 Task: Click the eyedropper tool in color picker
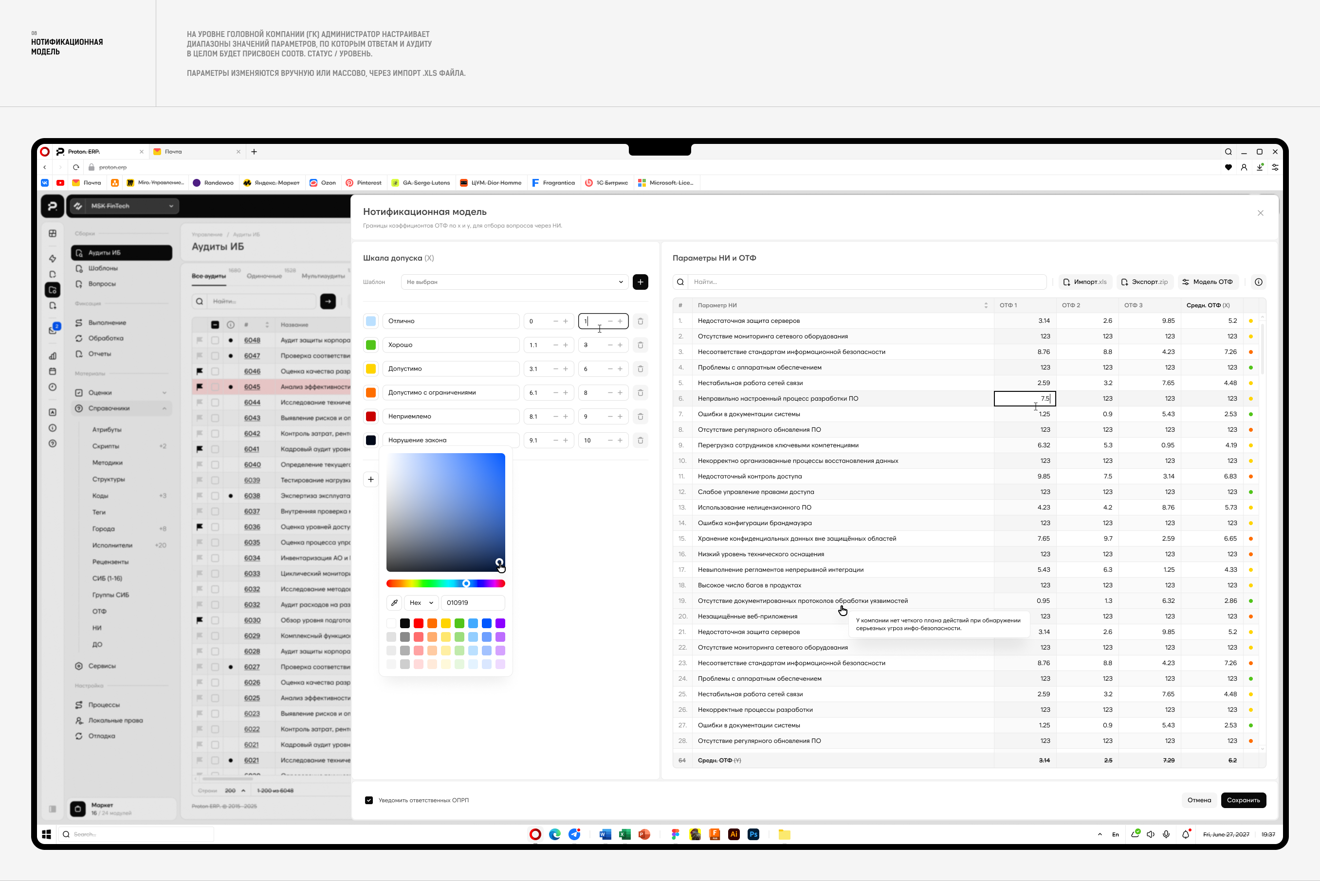click(394, 602)
